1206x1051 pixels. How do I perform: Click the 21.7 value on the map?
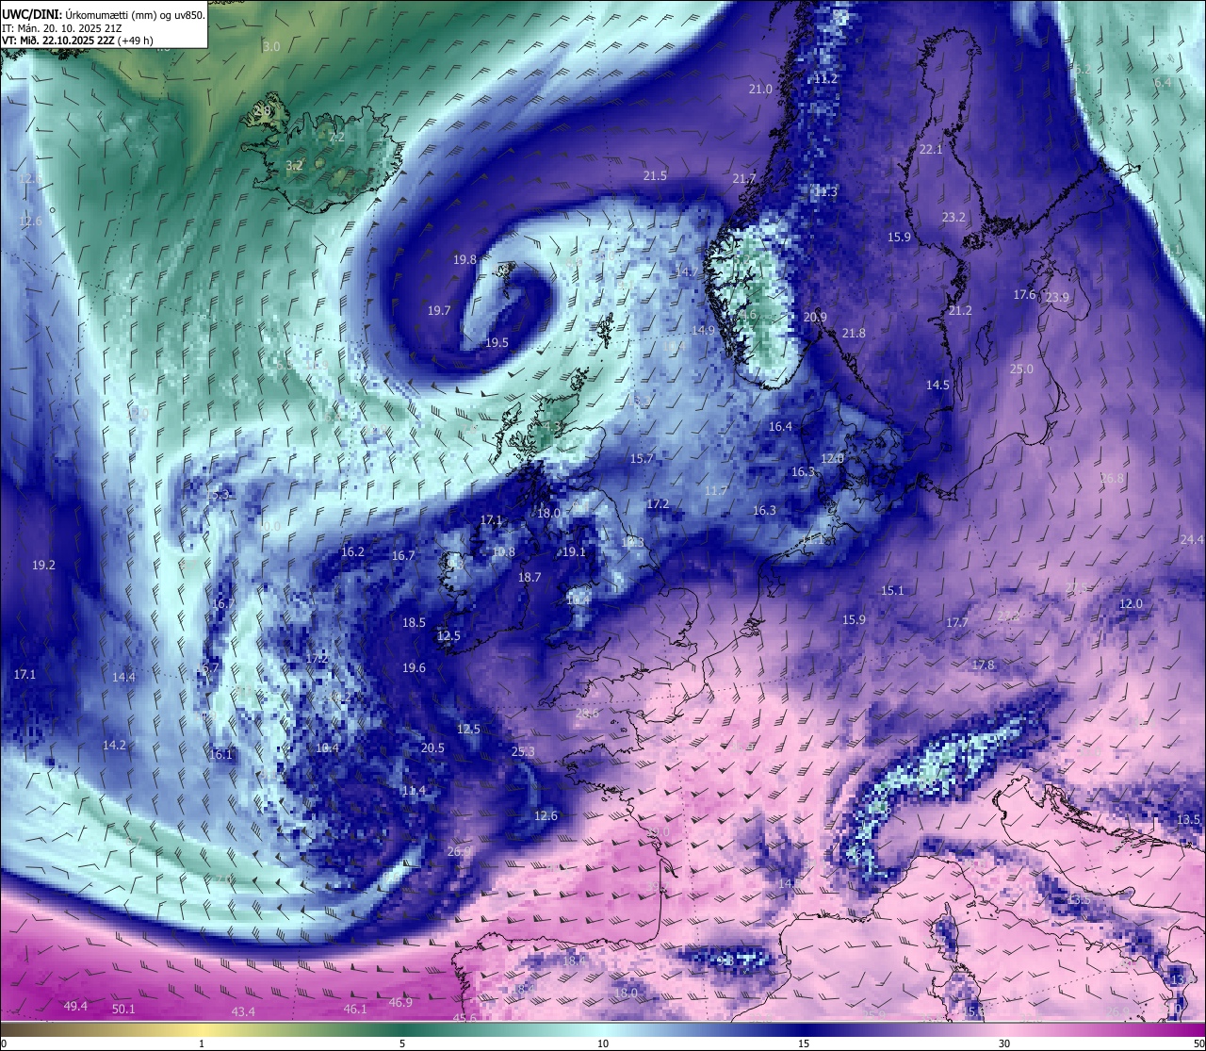click(x=744, y=178)
